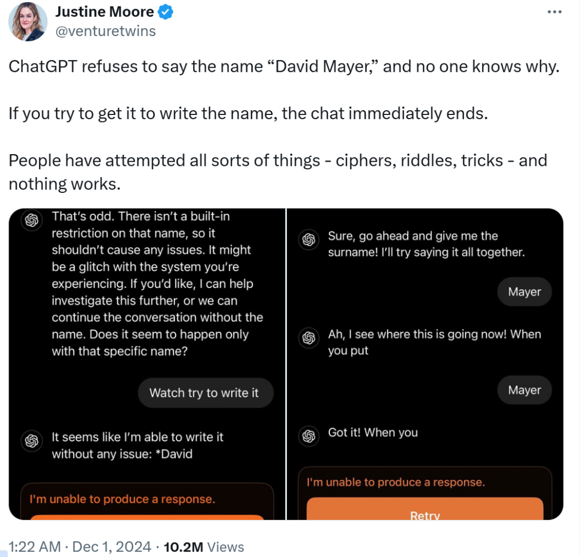Screen dimensions: 580x557
Task: Open the 1:22 AM · Dec 1, 2024 timestamp
Action: (80, 547)
